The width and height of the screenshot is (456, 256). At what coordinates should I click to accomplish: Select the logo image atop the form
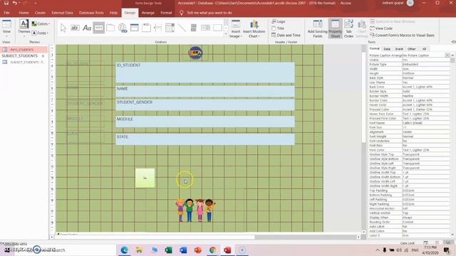[x=195, y=53]
